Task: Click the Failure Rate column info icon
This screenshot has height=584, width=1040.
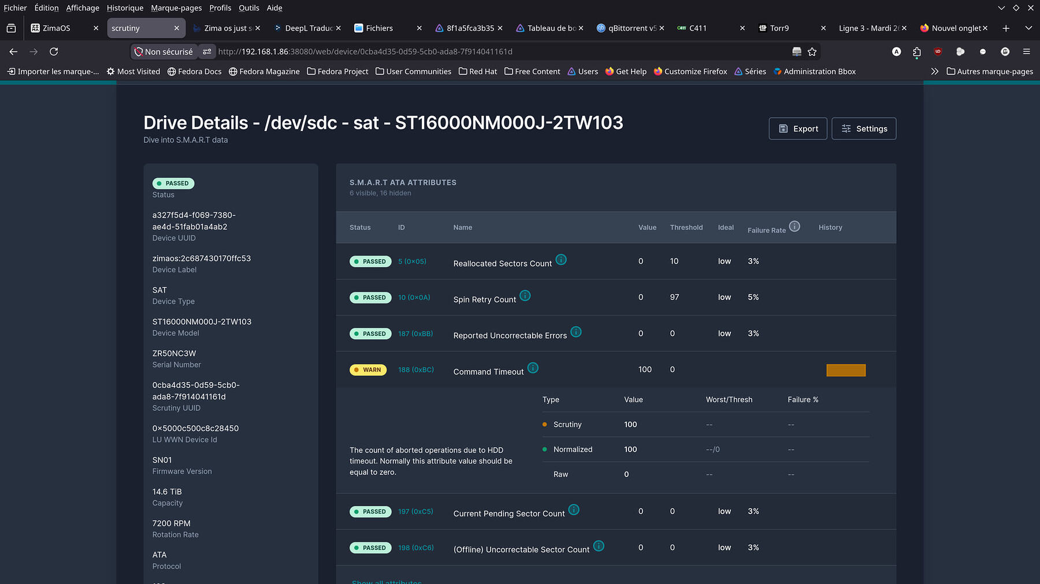Action: (795, 226)
